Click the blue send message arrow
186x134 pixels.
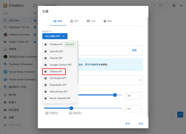(x=180, y=115)
